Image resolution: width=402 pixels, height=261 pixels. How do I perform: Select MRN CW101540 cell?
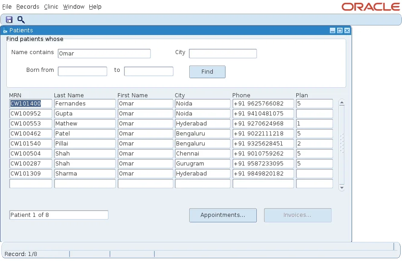(x=30, y=144)
